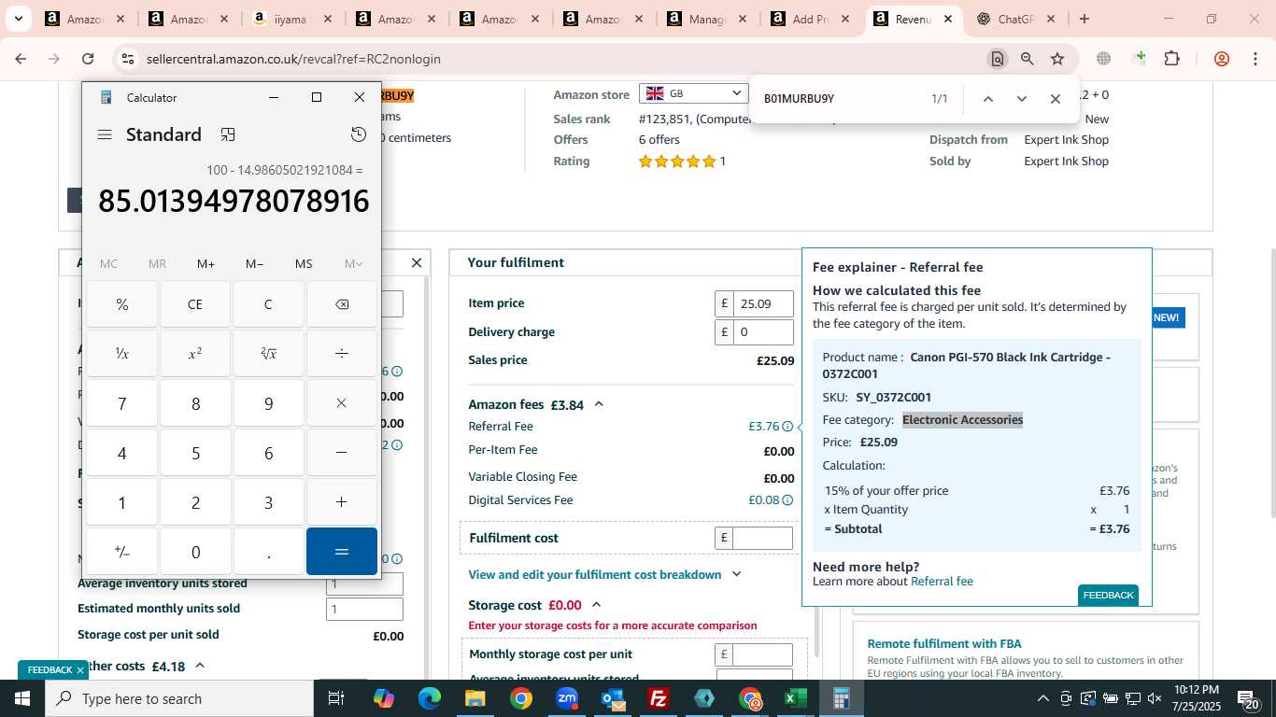Click address bar URL
The height and width of the screenshot is (717, 1276).
(293, 59)
